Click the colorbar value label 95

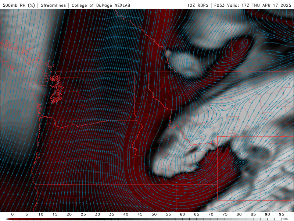coord(282,214)
